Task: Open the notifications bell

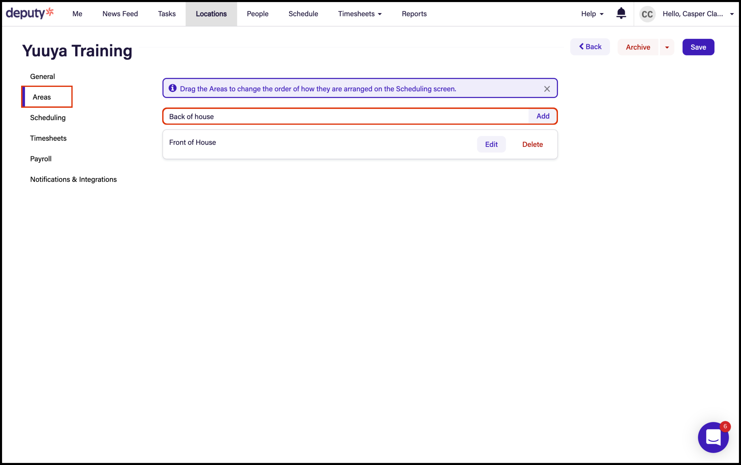Action: [x=621, y=13]
